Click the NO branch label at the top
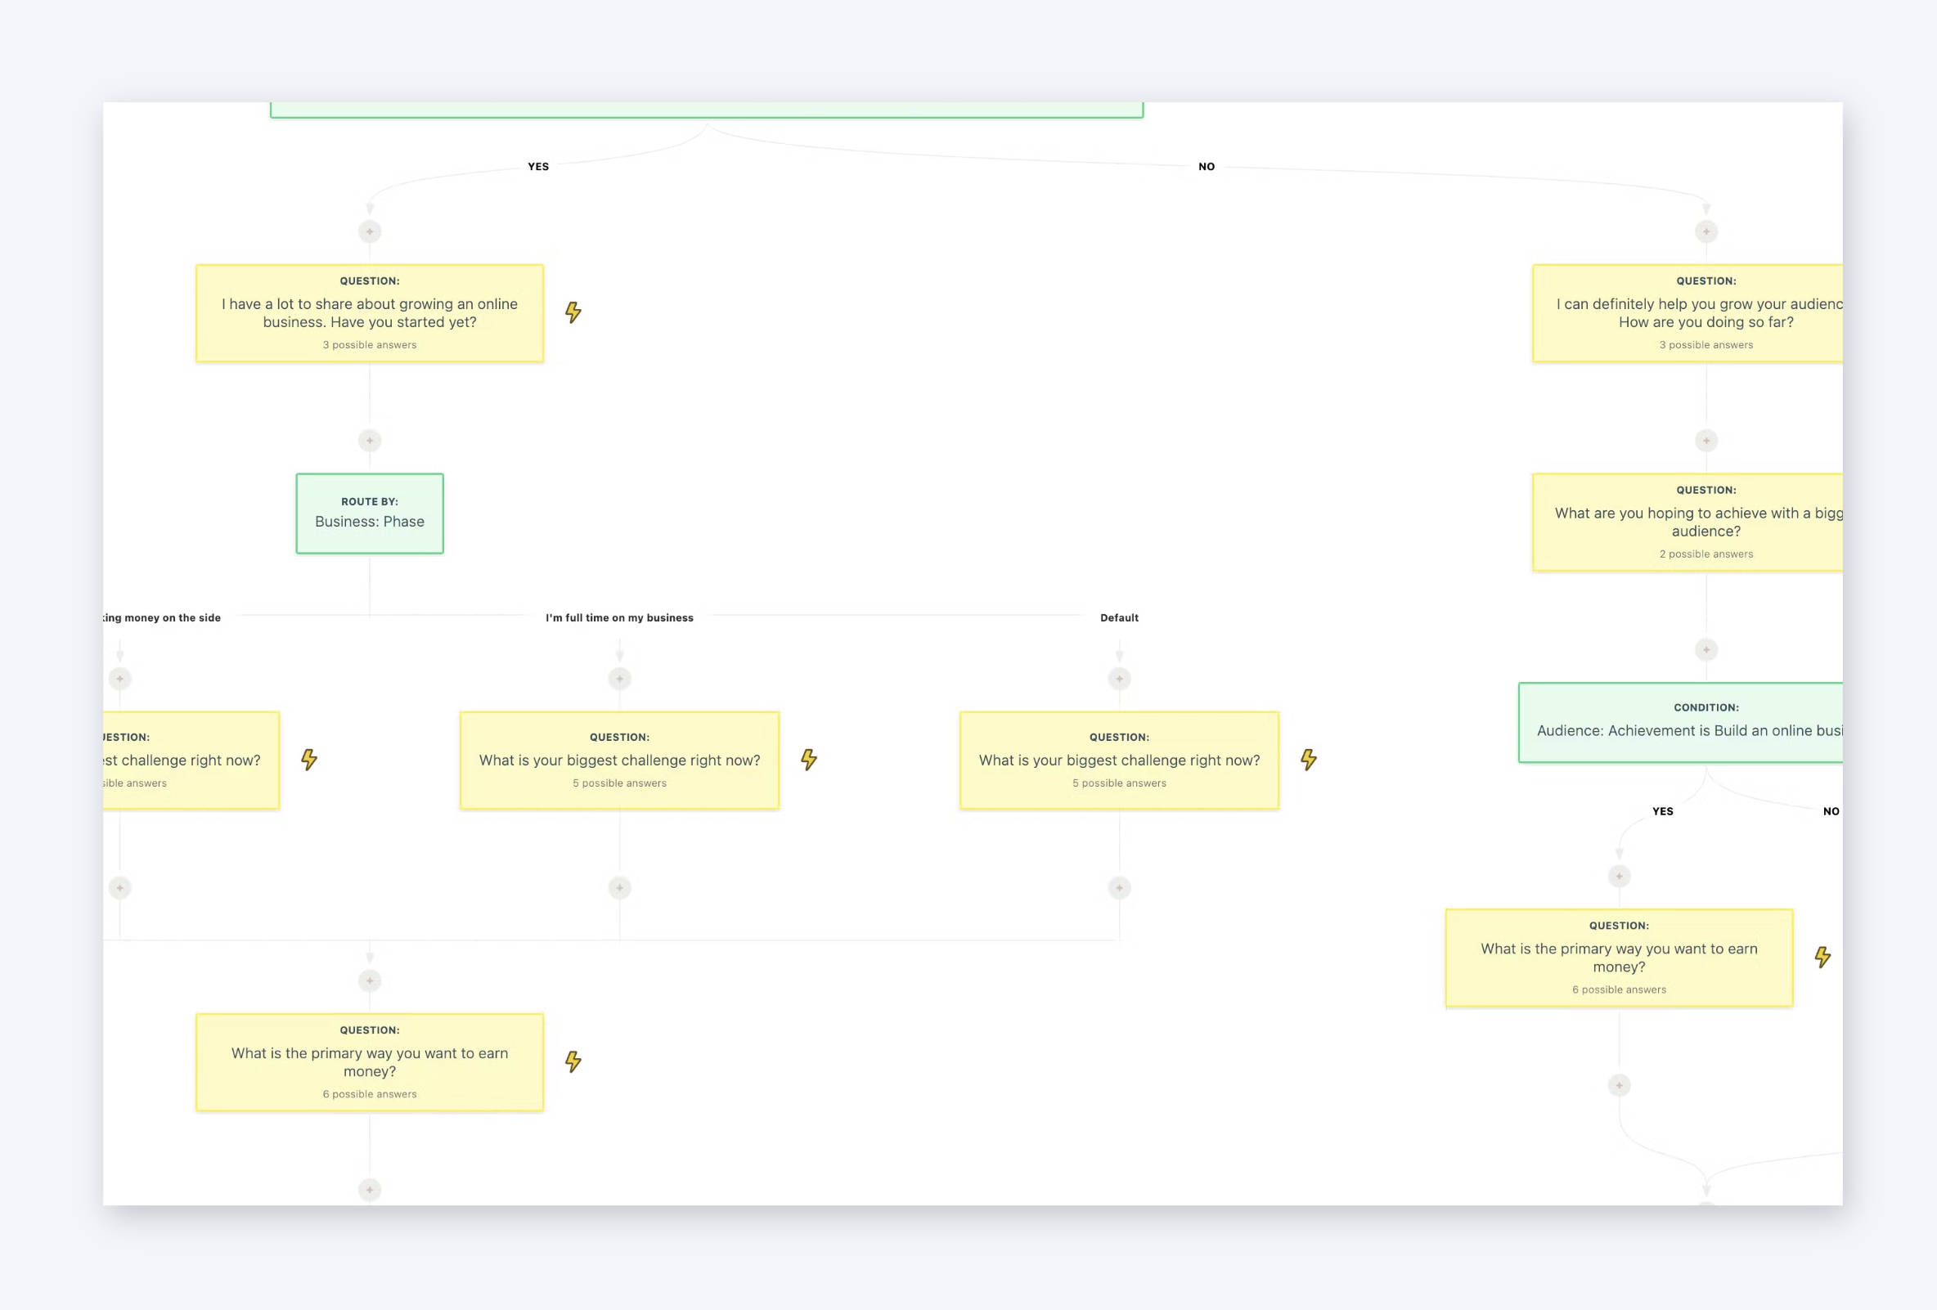The width and height of the screenshot is (1937, 1310). pyautogui.click(x=1206, y=167)
